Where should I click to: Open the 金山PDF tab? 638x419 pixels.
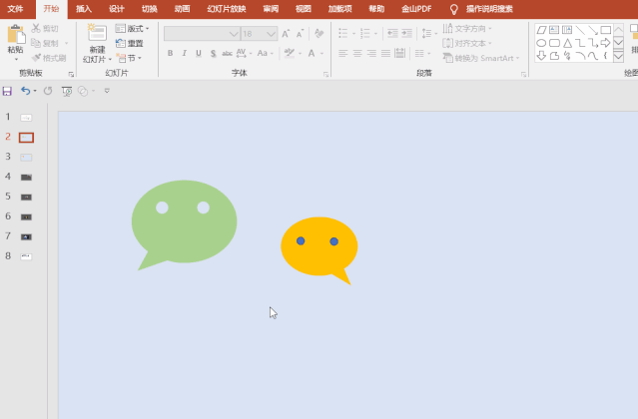click(416, 9)
